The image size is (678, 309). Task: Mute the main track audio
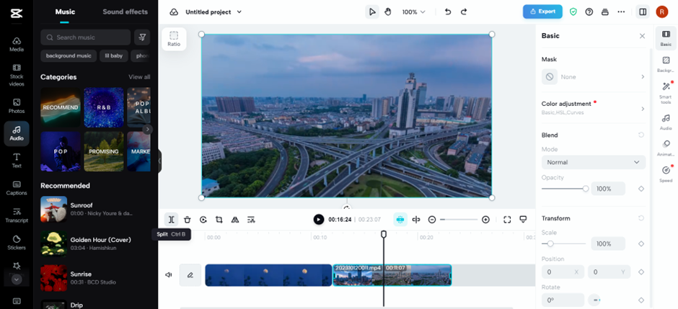click(169, 275)
